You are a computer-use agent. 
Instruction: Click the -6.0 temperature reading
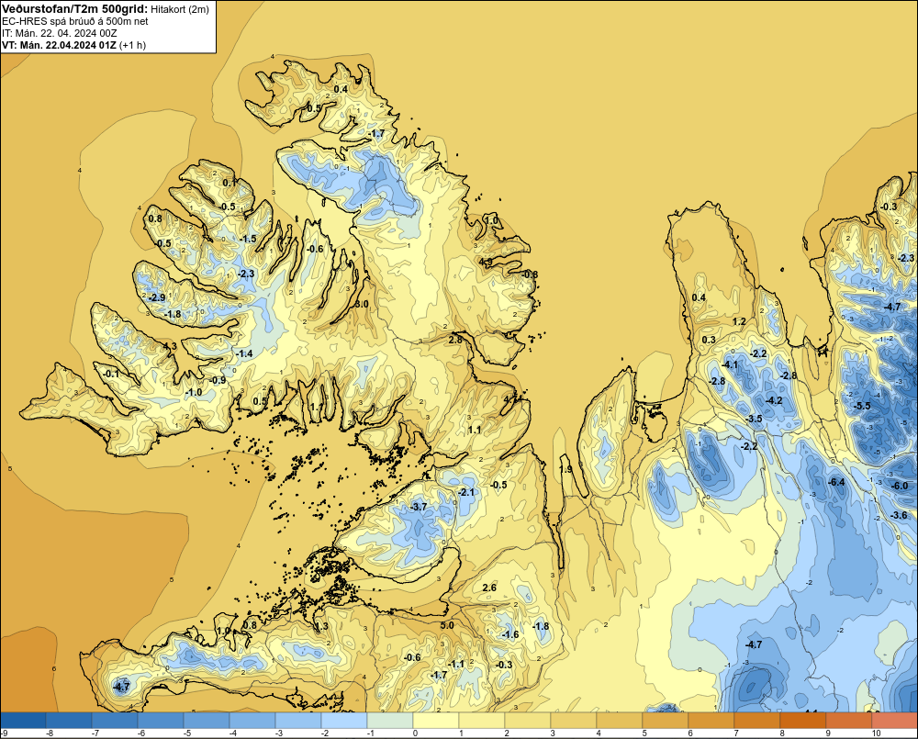pyautogui.click(x=900, y=486)
